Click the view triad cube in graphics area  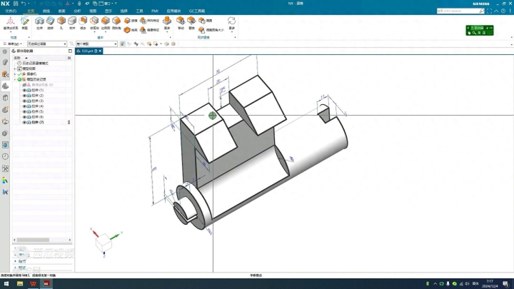click(104, 243)
